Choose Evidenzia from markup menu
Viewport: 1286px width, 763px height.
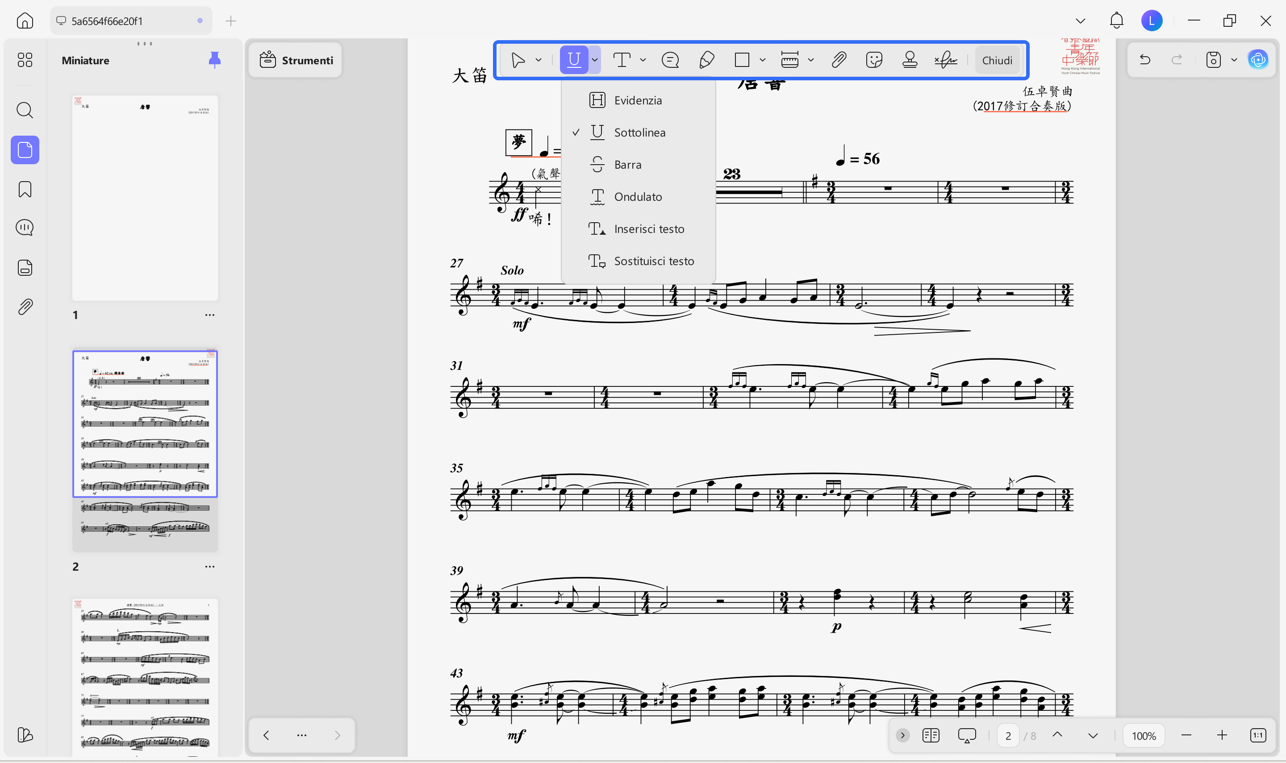click(638, 100)
